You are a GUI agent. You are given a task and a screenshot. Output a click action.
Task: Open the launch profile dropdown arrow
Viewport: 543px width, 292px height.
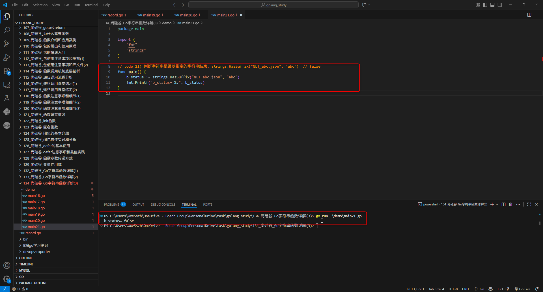pos(497,204)
